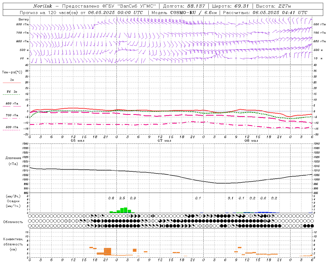Click the Norilsk station title
This screenshot has width=327, height=262.
pos(43,6)
